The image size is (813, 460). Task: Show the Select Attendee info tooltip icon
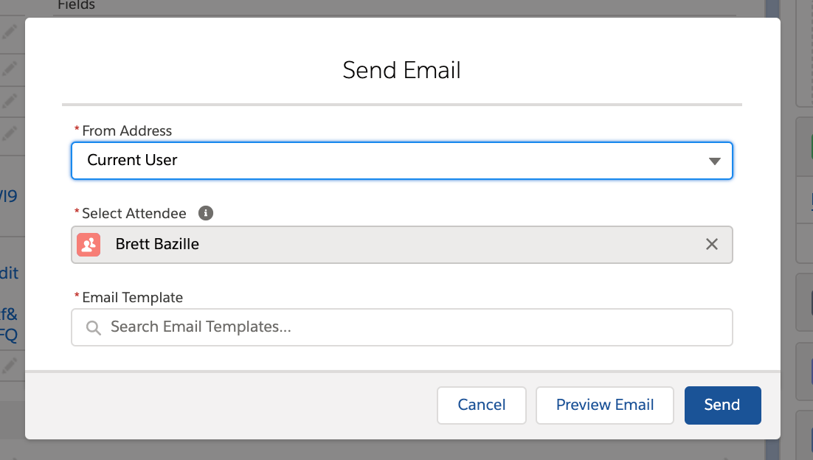click(206, 213)
